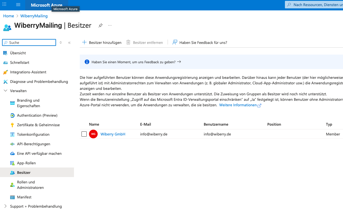
Task: Click the WG avatar of Wiberry GmbH
Action: [x=93, y=134]
